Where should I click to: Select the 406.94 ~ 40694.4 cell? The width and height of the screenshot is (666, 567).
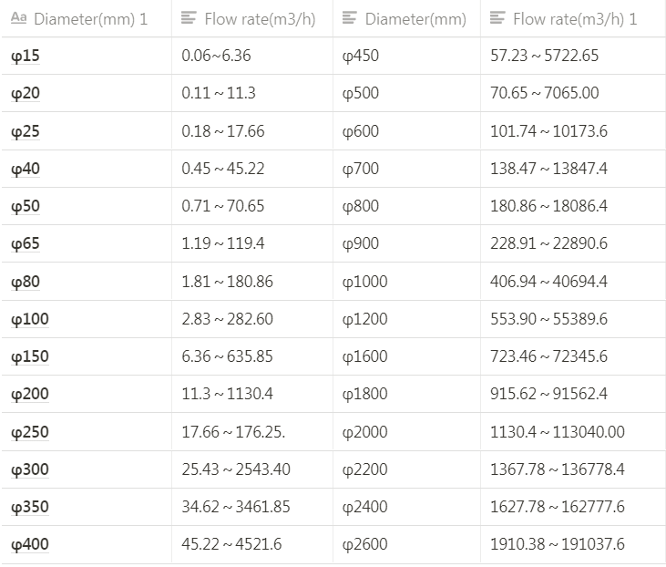[x=548, y=282]
